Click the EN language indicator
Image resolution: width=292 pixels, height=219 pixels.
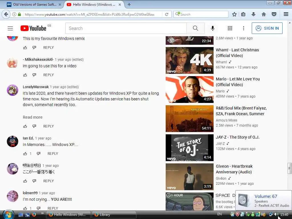tap(220, 214)
